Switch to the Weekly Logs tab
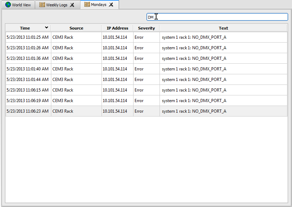This screenshot has height=207, width=292. [x=57, y=5]
